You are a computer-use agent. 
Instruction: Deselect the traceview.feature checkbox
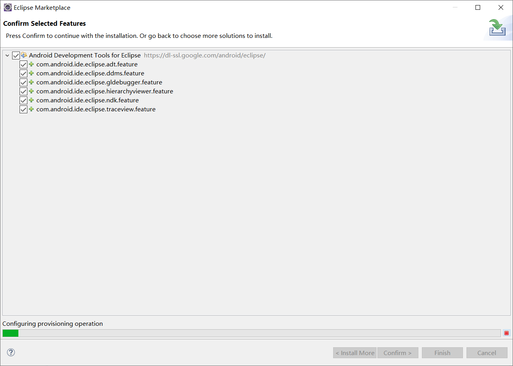[23, 109]
